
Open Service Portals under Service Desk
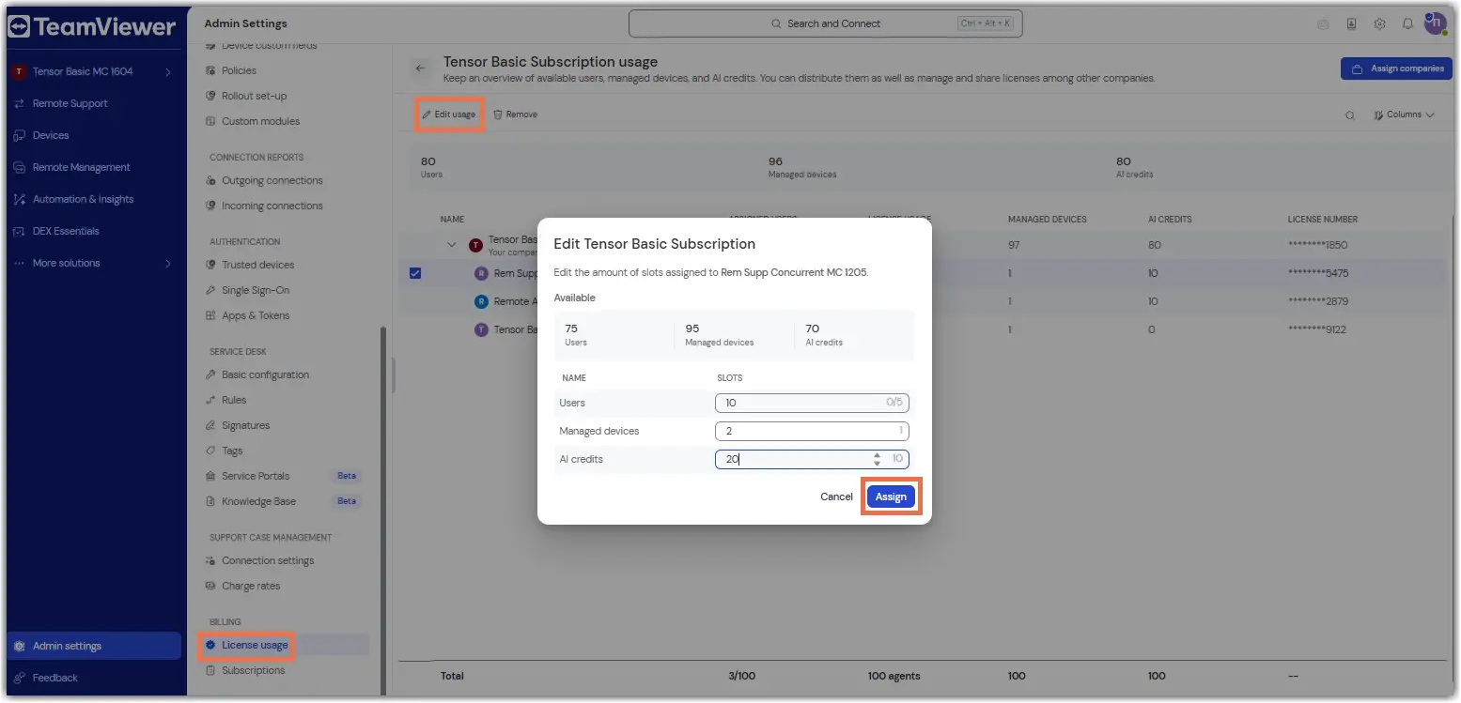[x=256, y=476]
